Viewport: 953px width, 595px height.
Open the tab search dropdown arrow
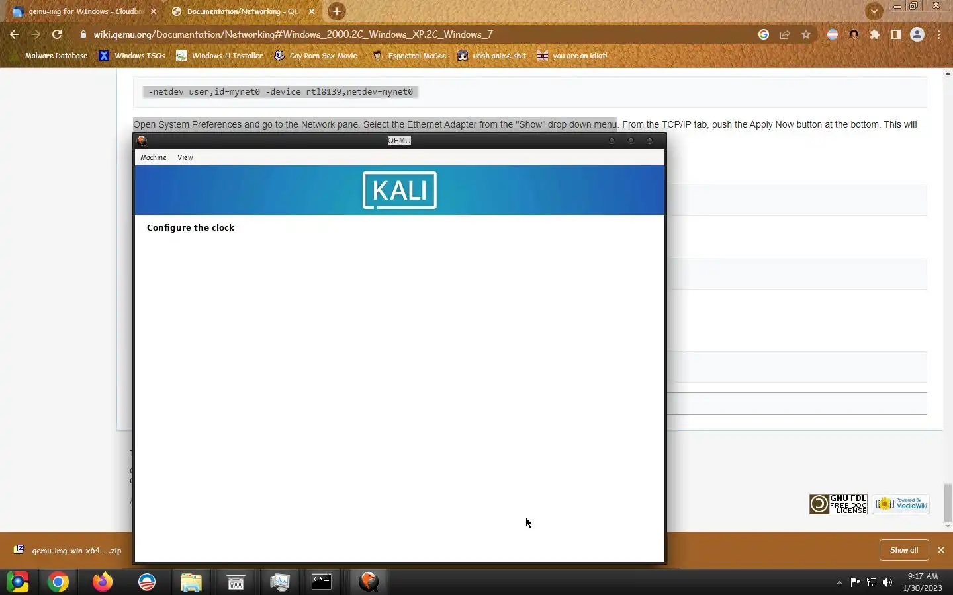point(874,11)
